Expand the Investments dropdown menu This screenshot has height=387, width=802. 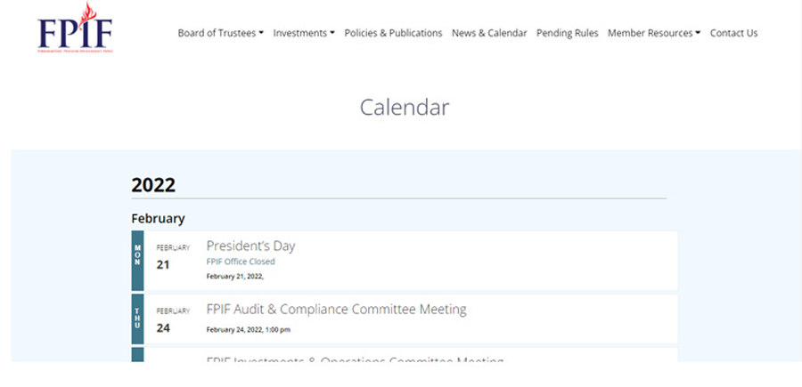[304, 33]
